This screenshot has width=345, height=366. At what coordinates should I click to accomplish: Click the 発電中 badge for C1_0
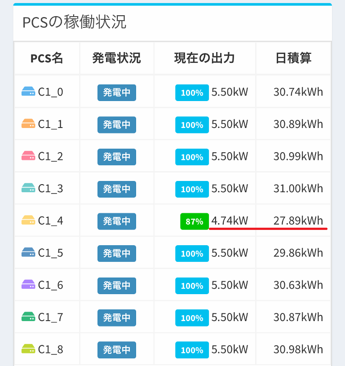(117, 93)
